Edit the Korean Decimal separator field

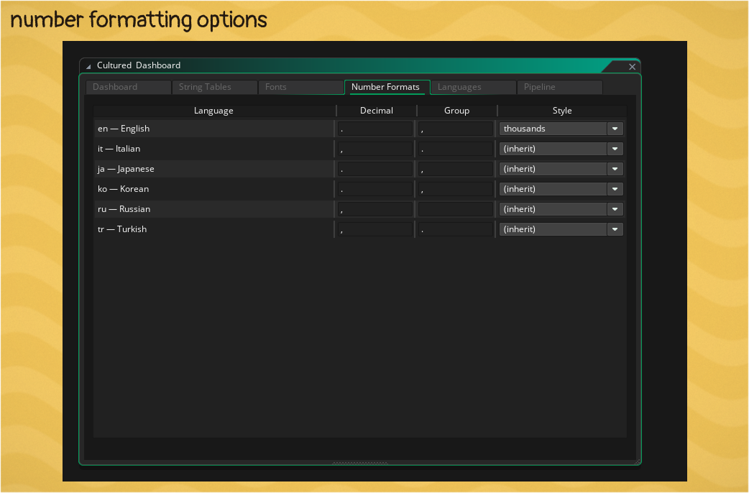tap(375, 189)
